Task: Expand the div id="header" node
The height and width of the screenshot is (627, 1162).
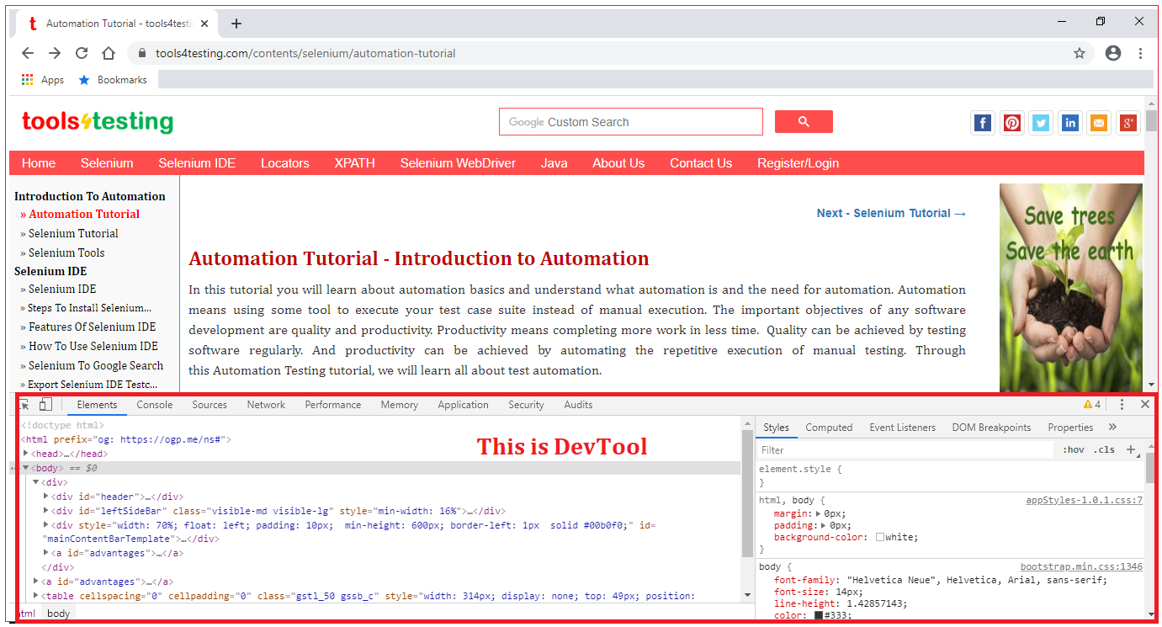Action: point(45,497)
